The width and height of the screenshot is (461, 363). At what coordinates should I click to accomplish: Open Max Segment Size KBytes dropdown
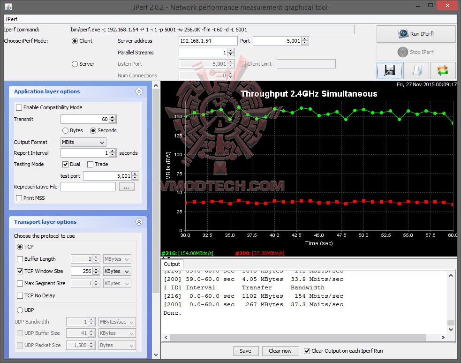click(117, 283)
